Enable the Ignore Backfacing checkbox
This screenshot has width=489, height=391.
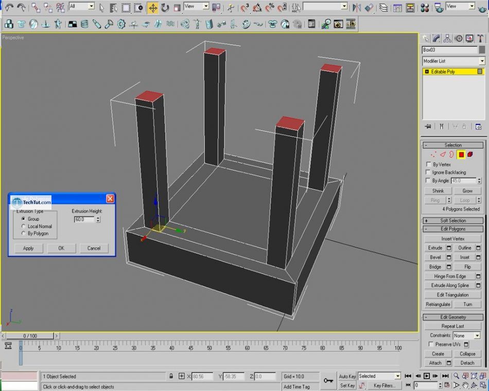428,172
